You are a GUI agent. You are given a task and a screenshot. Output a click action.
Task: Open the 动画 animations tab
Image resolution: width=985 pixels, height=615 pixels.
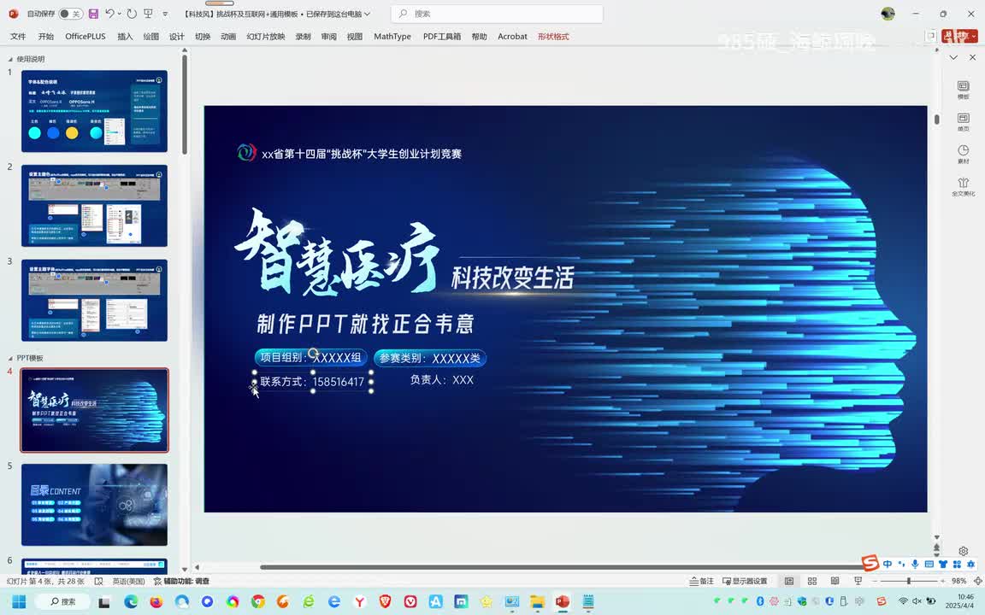[x=228, y=37]
